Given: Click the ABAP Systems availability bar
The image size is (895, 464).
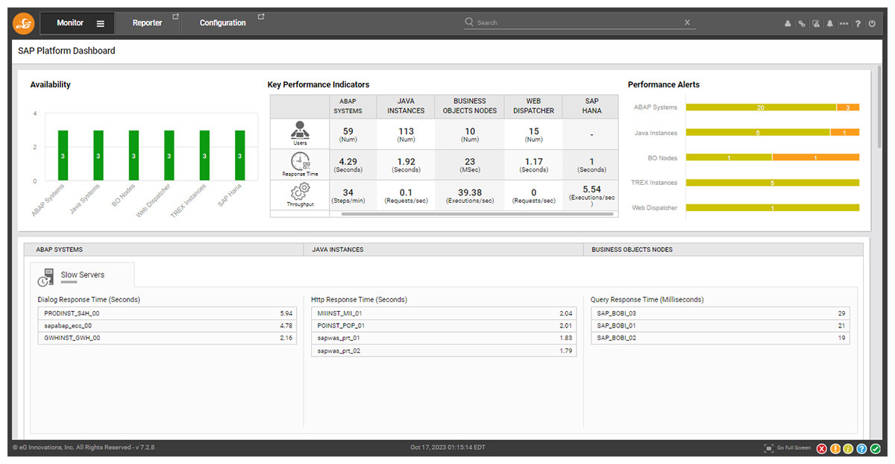Looking at the screenshot, I should (63, 155).
